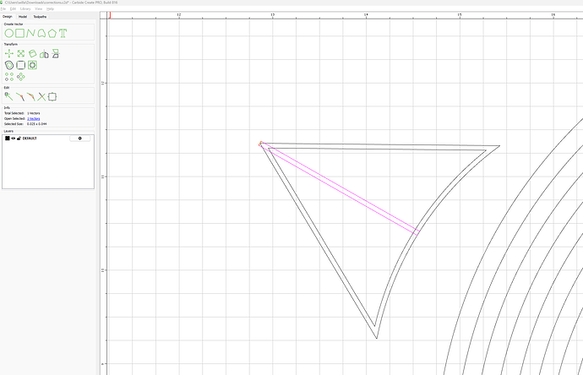Toggle the lock on DEFAULT layer

19,138
